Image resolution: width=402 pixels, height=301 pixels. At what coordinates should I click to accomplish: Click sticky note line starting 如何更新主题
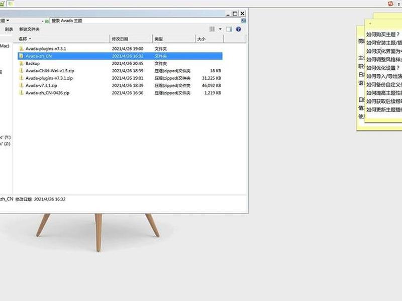[384, 110]
